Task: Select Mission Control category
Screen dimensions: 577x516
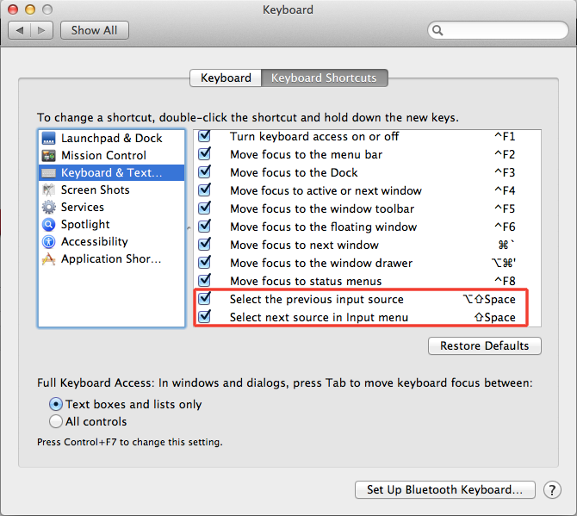Action: tap(111, 156)
